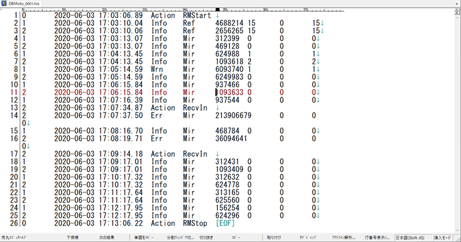Click the value 1093618 on line 7

(x=230, y=61)
